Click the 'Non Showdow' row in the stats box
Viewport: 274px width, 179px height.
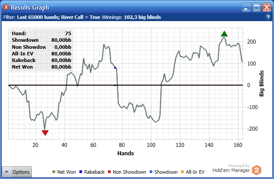42,47
